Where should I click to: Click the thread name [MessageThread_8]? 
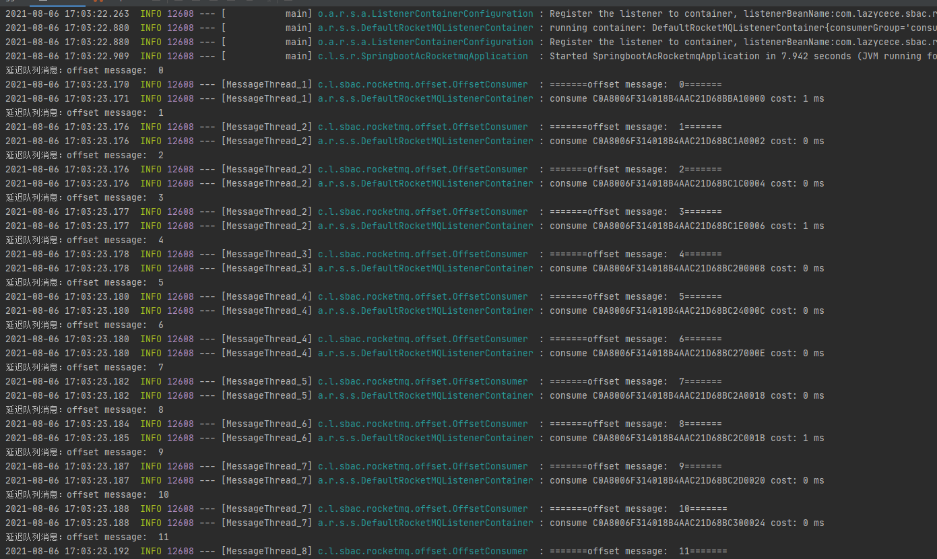point(267,551)
